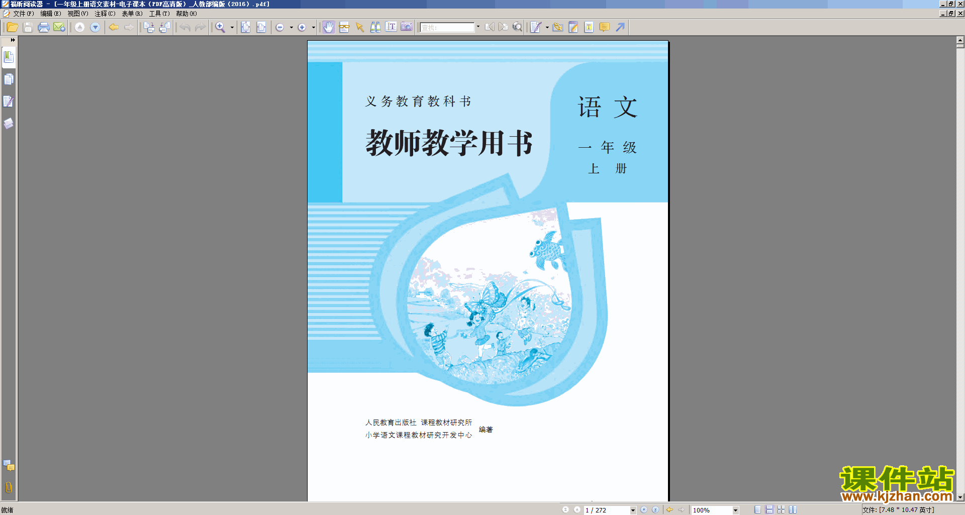
Task: Select the arrow pointer annotation tool
Action: [360, 27]
